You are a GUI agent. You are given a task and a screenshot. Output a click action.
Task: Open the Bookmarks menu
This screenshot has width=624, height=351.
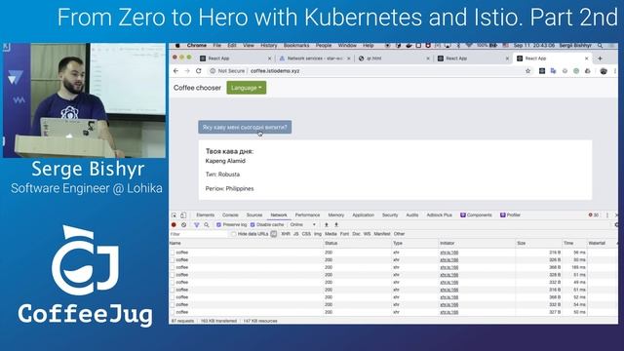(296, 46)
